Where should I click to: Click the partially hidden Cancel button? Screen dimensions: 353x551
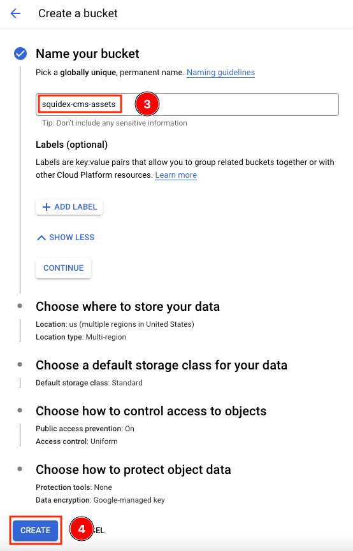click(99, 530)
